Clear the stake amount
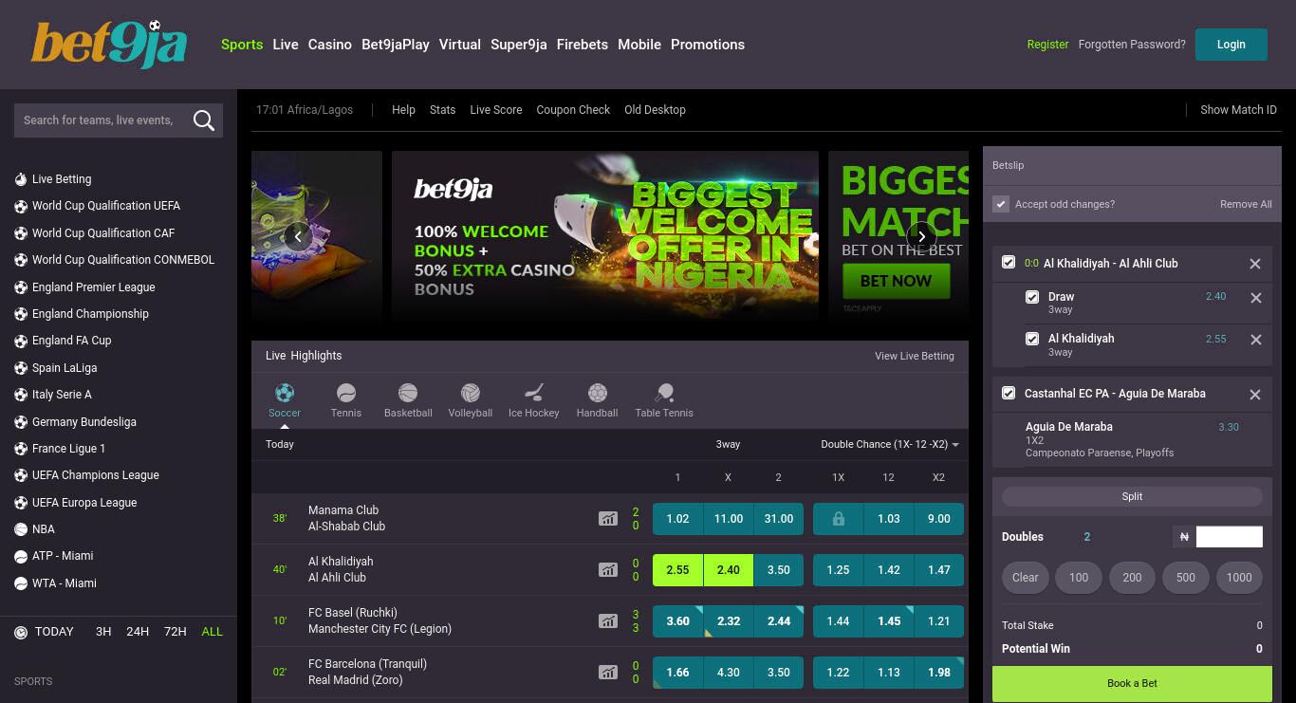 pos(1026,577)
